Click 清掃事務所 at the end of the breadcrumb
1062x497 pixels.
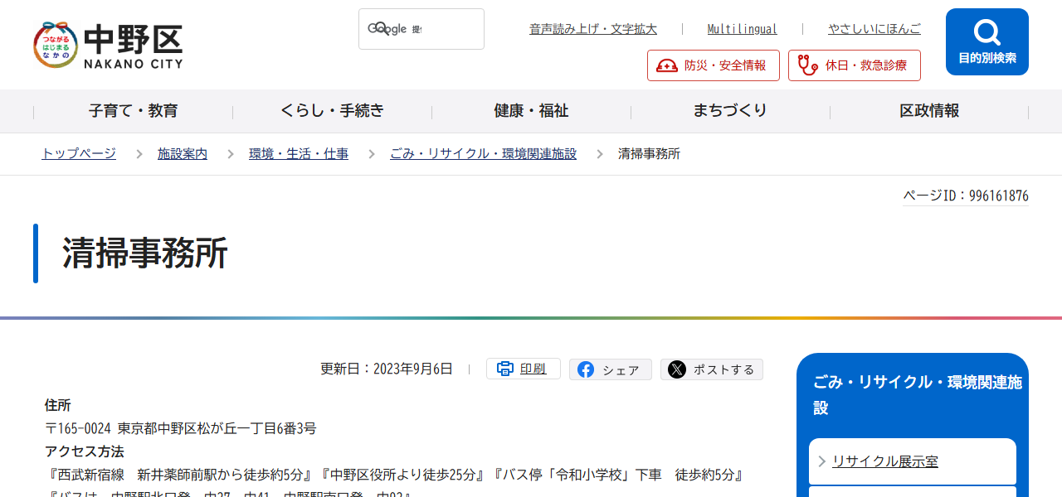coord(649,154)
